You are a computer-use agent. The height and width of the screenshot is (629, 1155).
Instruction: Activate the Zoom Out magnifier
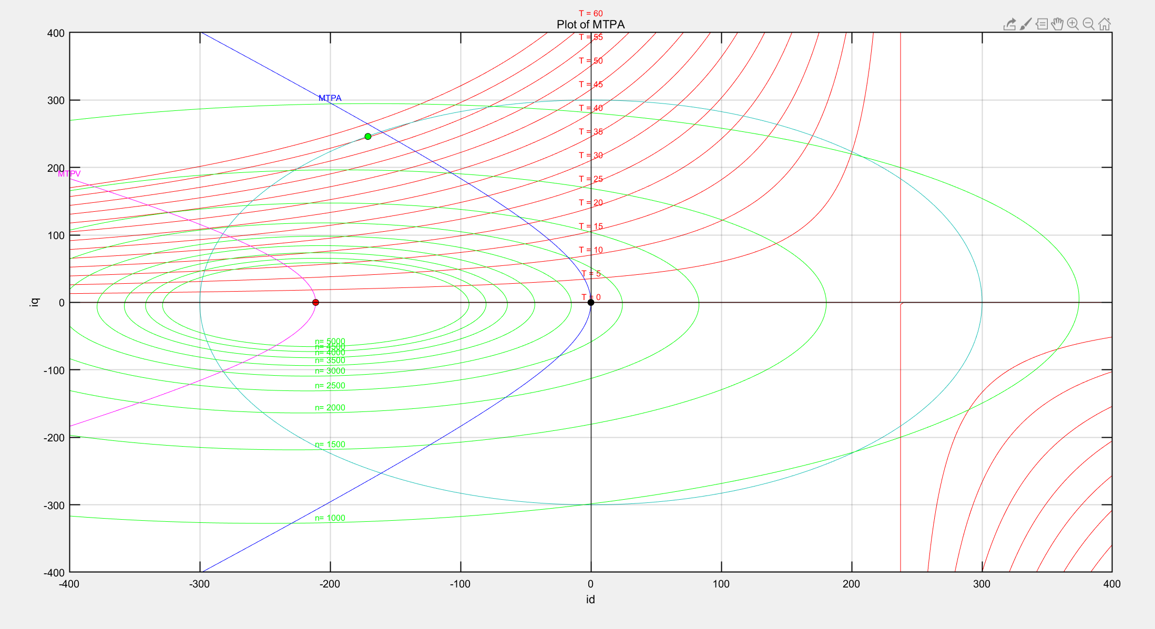(1089, 24)
